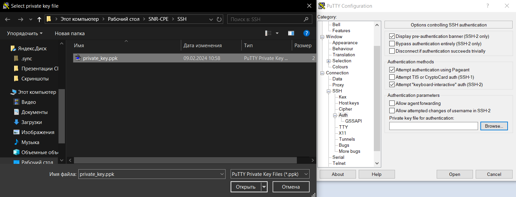Open the file type filter dropdown
This screenshot has width=516, height=197.
pyautogui.click(x=270, y=174)
